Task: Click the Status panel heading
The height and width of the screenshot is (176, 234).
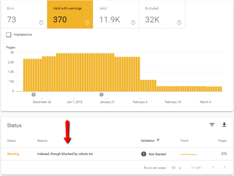Action: [x=15, y=125]
